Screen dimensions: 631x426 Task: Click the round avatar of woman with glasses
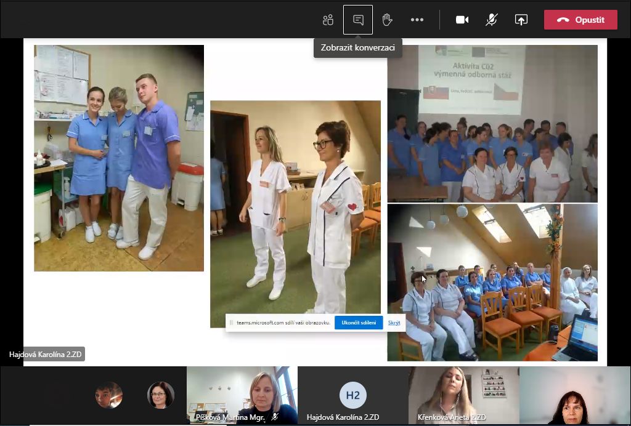tap(161, 395)
